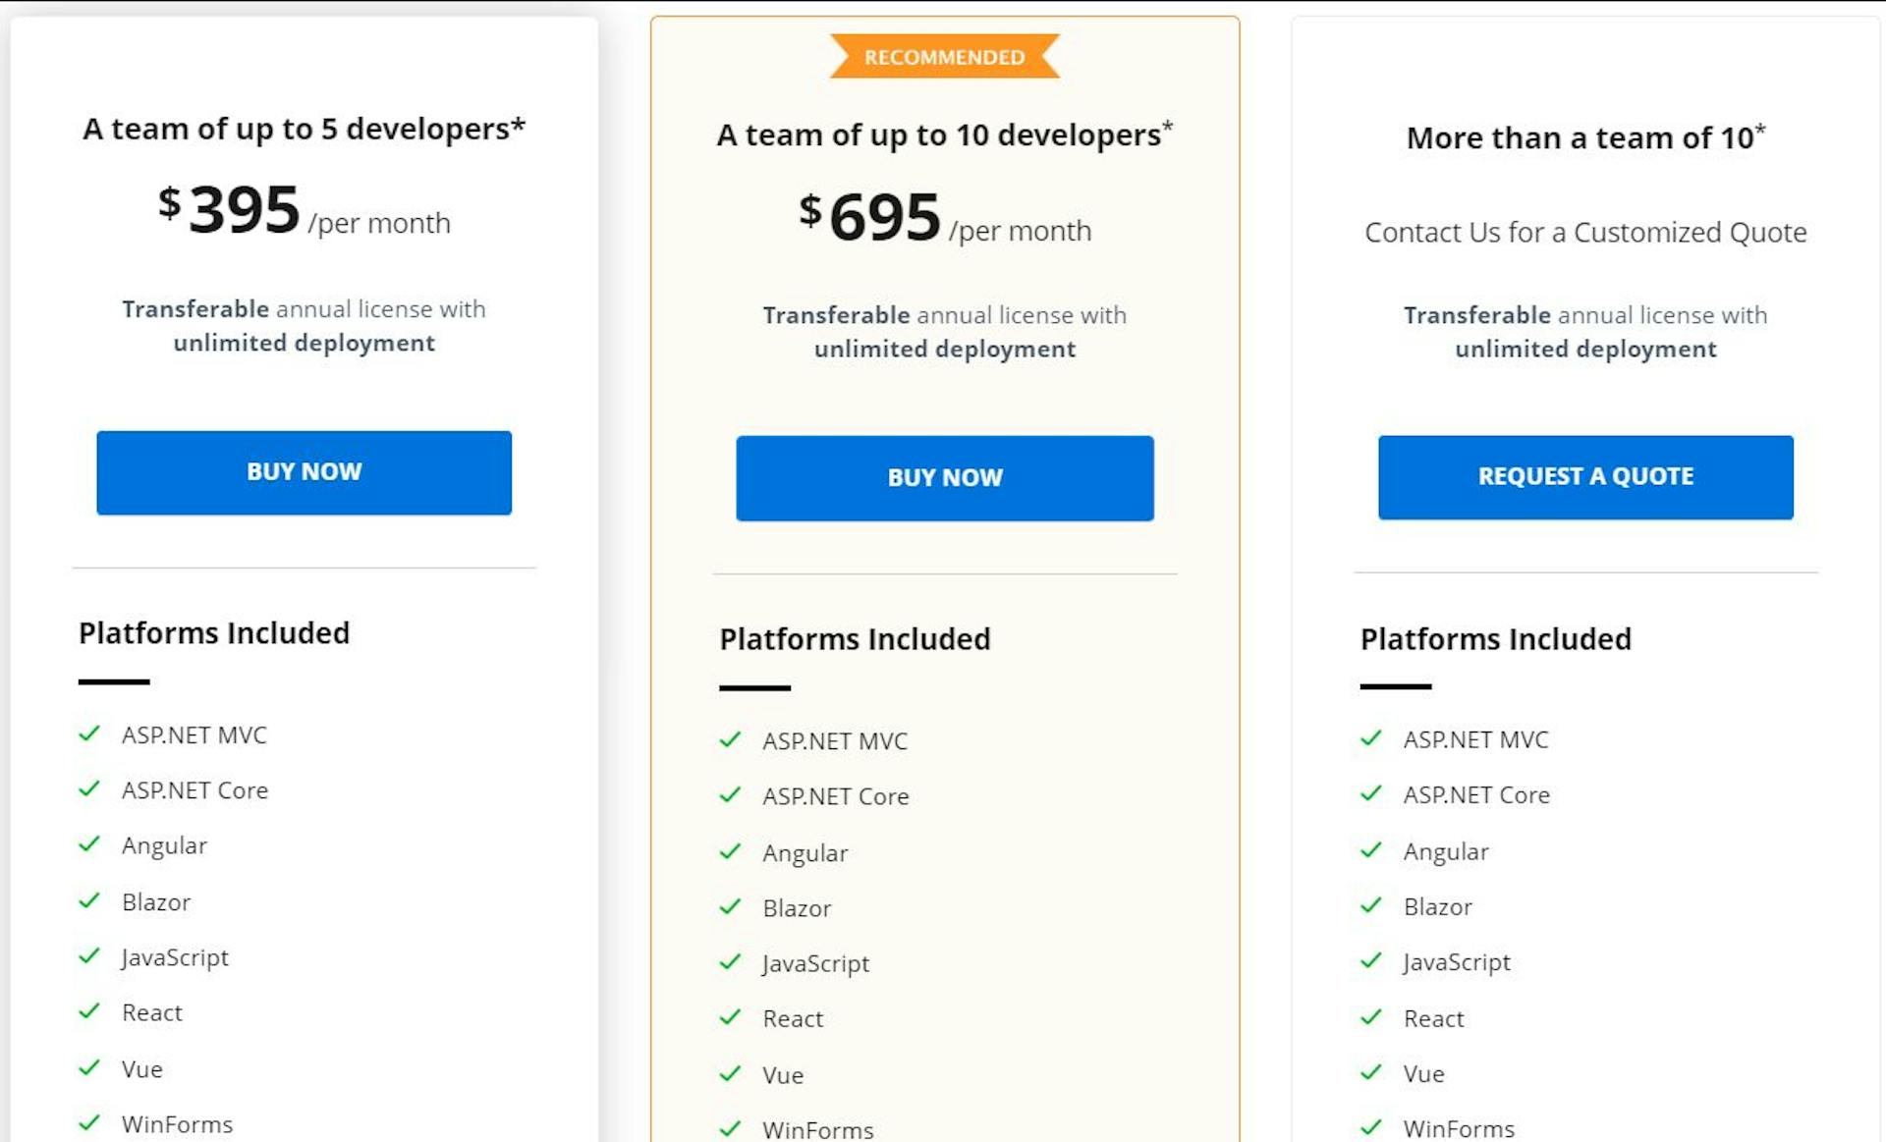This screenshot has width=1886, height=1142.
Task: Select the ASP.NET MVC platform entry
Action: (x=194, y=734)
